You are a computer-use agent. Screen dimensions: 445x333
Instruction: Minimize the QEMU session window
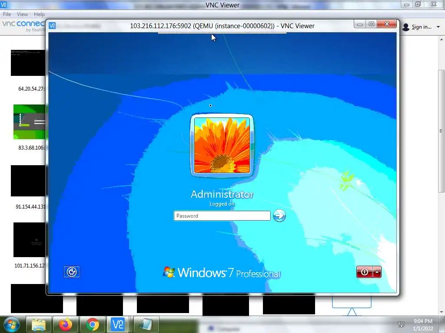click(359, 24)
